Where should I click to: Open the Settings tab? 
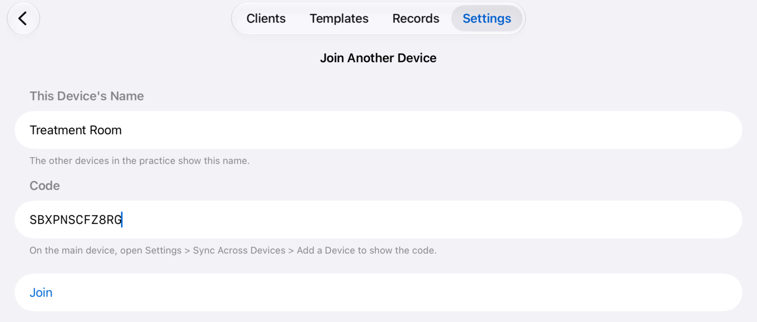[x=487, y=18]
